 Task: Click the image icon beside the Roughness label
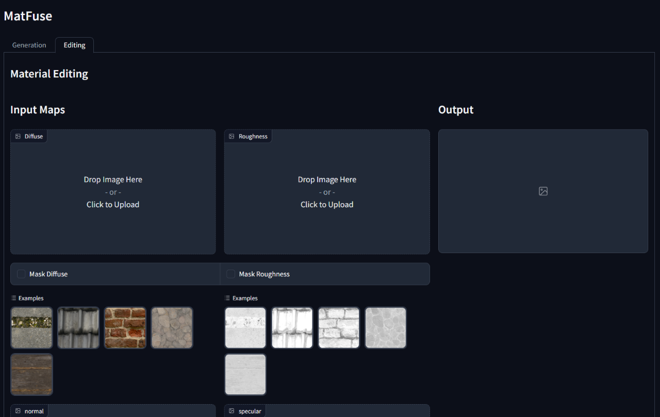click(x=232, y=137)
